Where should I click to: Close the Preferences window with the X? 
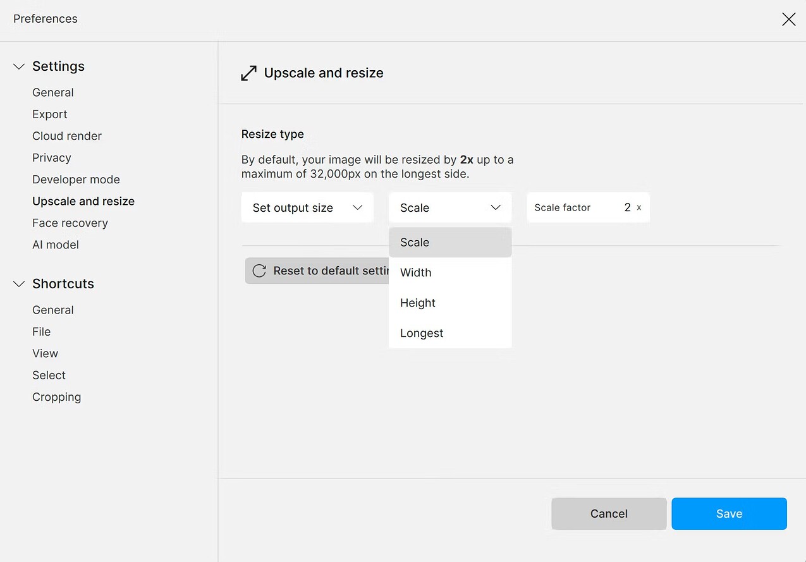788,19
